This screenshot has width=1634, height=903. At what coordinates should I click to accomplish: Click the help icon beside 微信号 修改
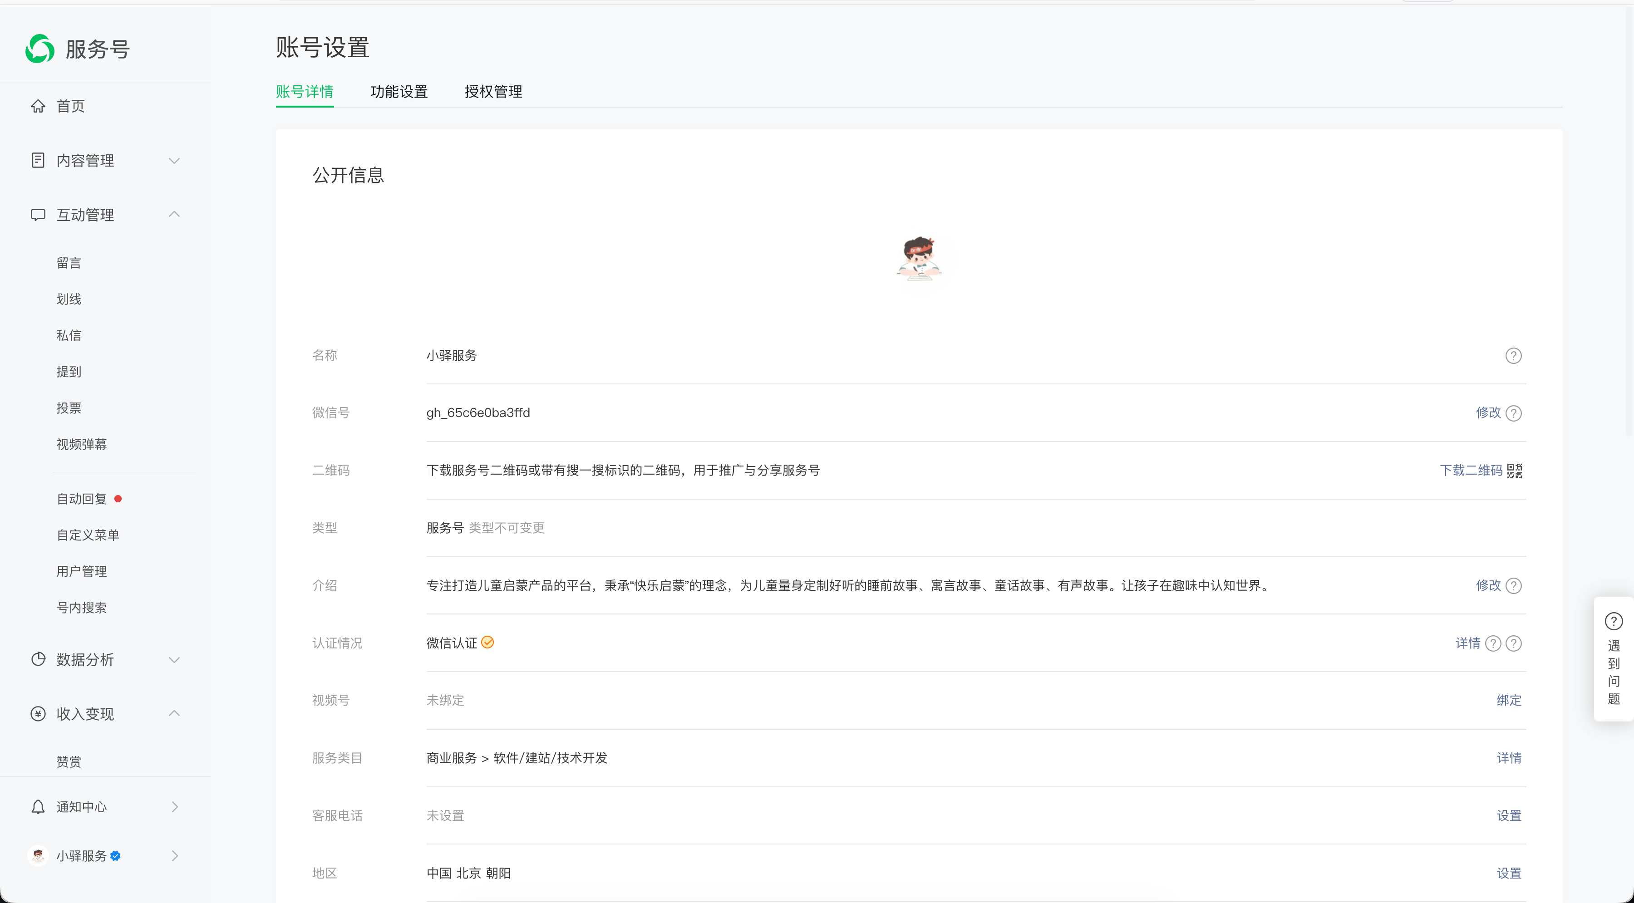point(1513,413)
